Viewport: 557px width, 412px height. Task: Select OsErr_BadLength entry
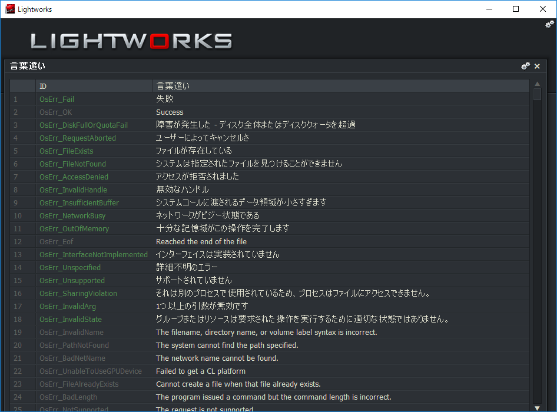pyautogui.click(x=94, y=397)
